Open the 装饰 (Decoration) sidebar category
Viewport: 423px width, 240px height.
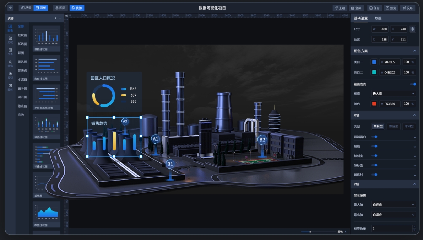coord(10,63)
